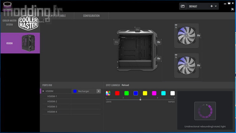Click the MasterPlus logo icon
The height and width of the screenshot is (133, 236).
[x=7, y=6]
